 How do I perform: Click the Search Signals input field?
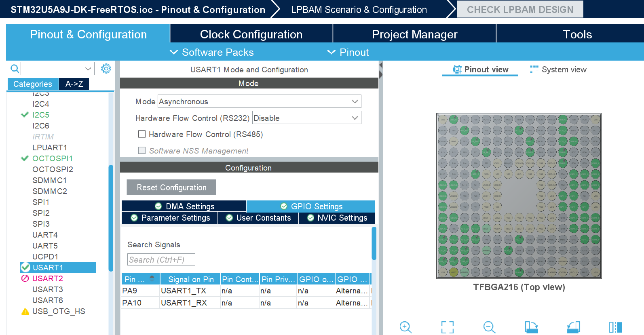click(161, 259)
